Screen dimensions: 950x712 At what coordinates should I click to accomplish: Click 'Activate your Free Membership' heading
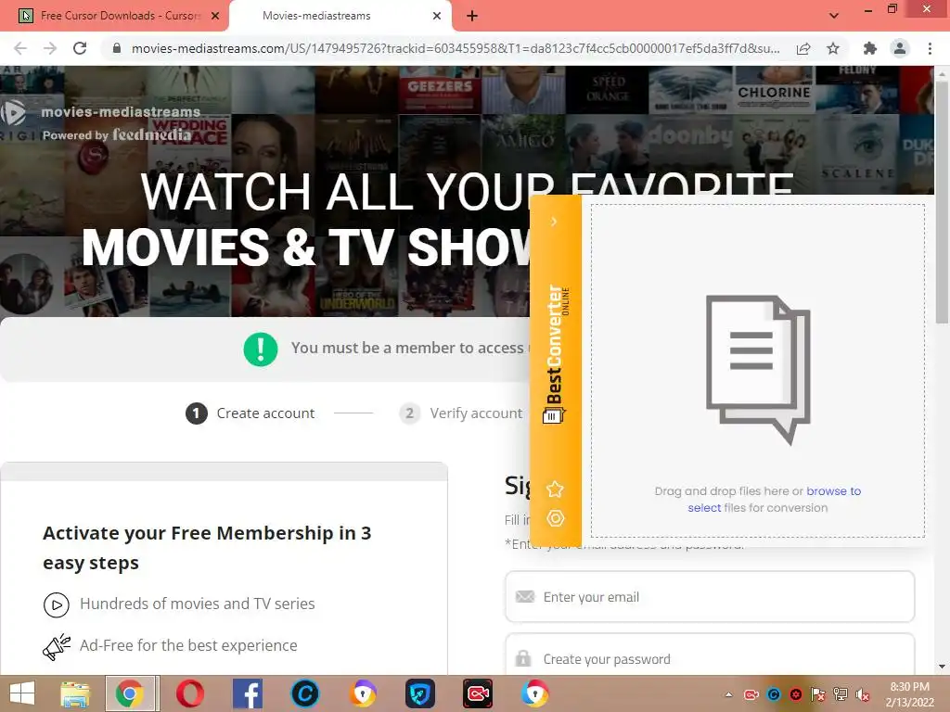point(207,548)
